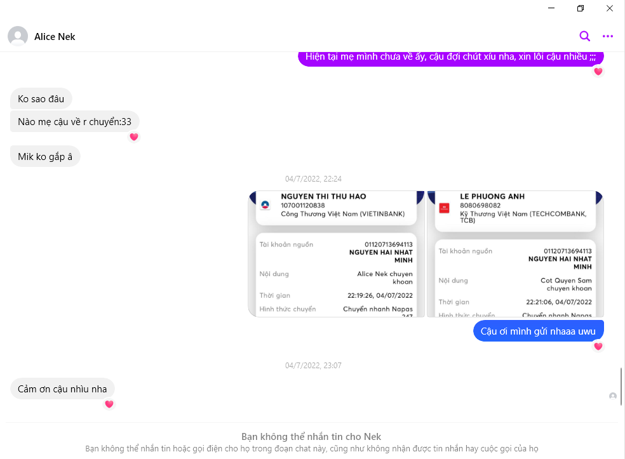
Task: Click Alice Nek's profile avatar
Action: 18,36
